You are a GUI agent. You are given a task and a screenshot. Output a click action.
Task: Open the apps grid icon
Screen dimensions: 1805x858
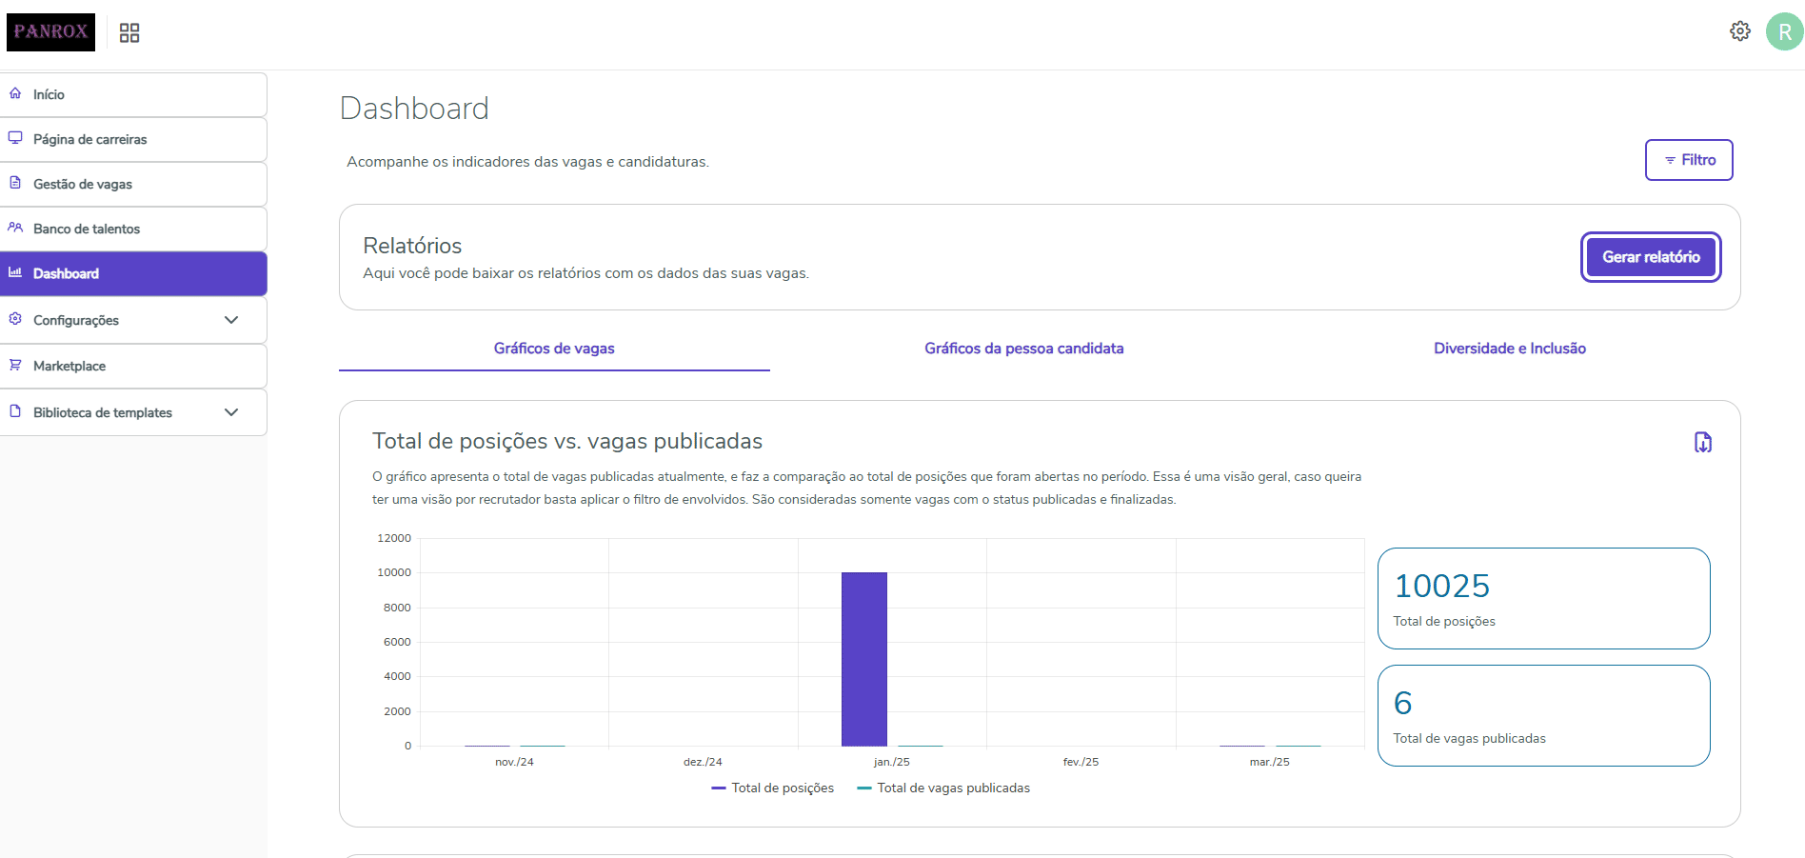coord(129,33)
